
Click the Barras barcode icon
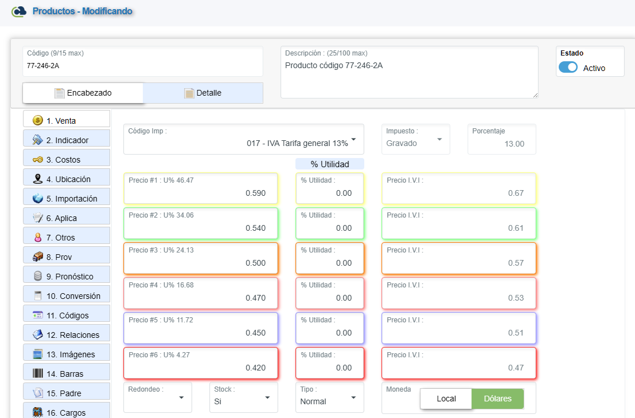38,373
